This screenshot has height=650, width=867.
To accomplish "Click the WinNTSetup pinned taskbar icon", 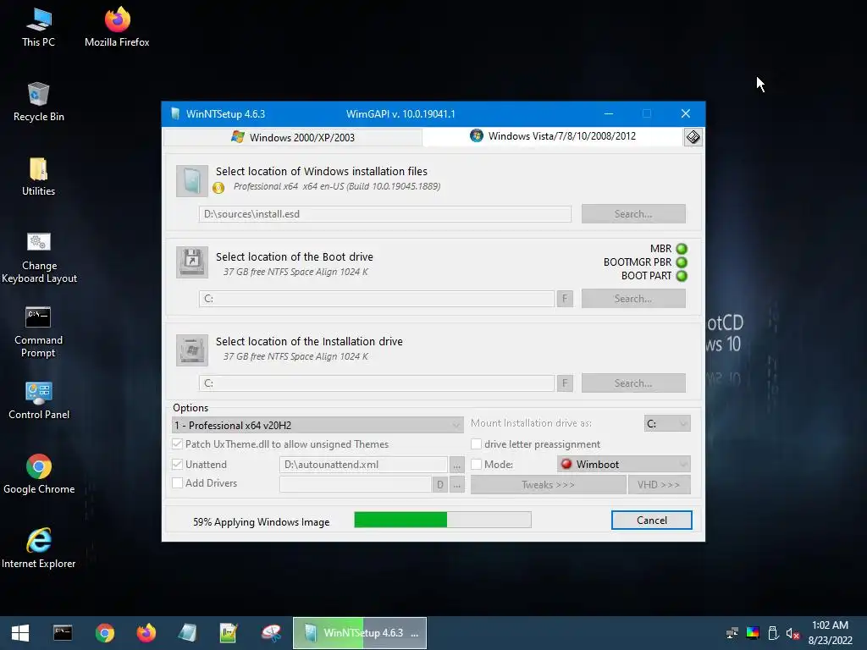I will [x=187, y=633].
